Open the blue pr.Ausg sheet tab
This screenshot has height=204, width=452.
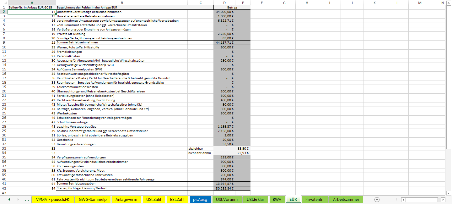coord(200,200)
